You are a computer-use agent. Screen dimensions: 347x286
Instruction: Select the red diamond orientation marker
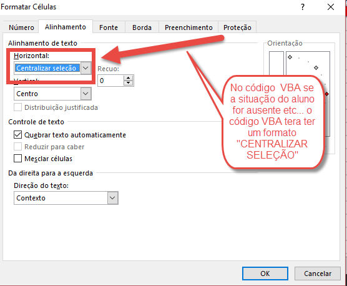pos(326,94)
